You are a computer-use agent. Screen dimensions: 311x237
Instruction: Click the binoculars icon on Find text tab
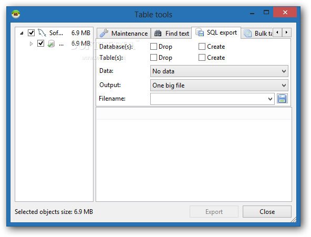158,33
